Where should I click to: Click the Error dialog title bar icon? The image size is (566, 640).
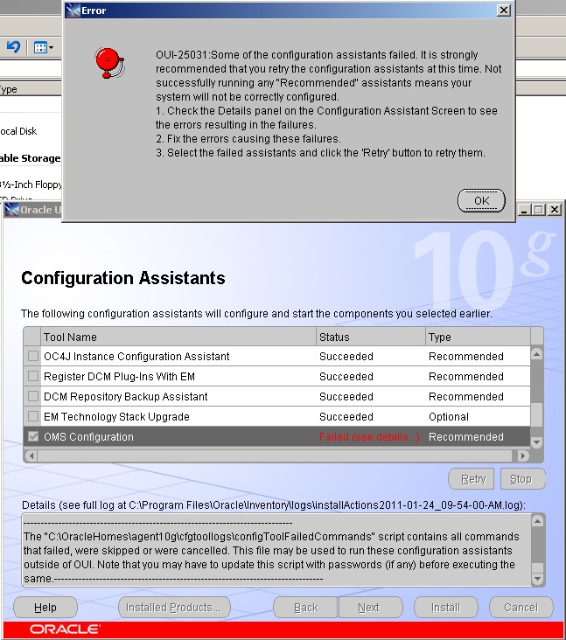(x=73, y=10)
